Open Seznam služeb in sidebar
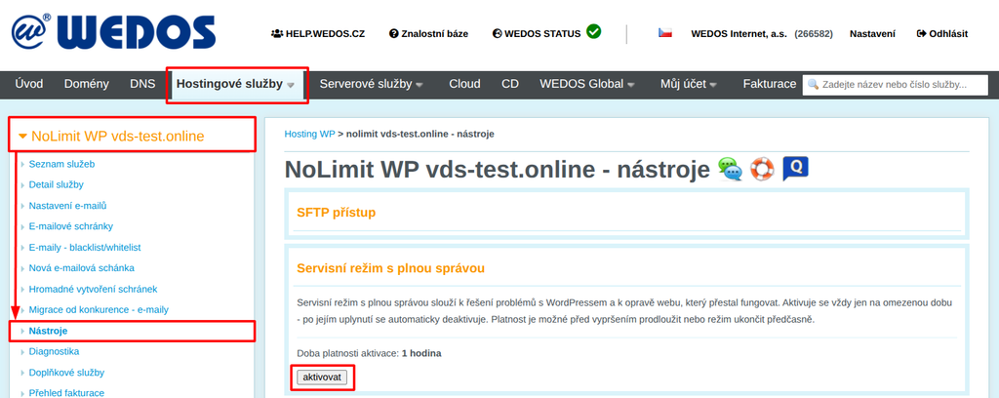999x398 pixels. click(61, 164)
